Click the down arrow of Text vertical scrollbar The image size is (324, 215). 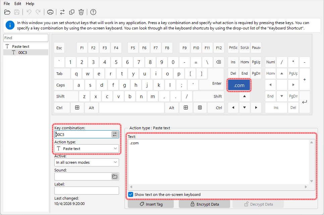(311, 181)
